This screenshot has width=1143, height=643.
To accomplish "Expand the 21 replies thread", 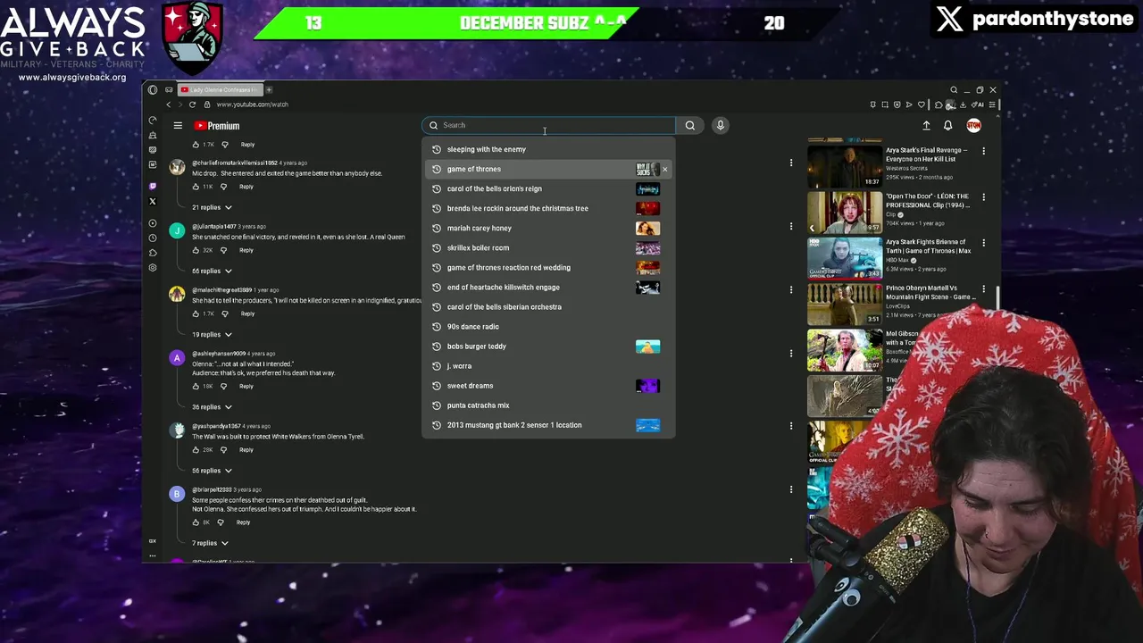I will (x=212, y=207).
